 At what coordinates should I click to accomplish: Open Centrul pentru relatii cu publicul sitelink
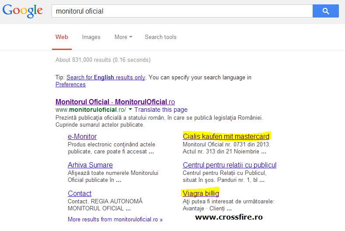230,165
